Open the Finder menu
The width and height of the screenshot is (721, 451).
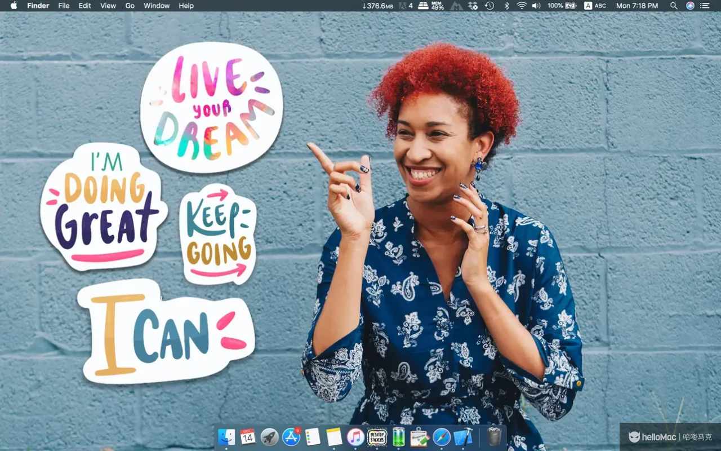pos(38,6)
